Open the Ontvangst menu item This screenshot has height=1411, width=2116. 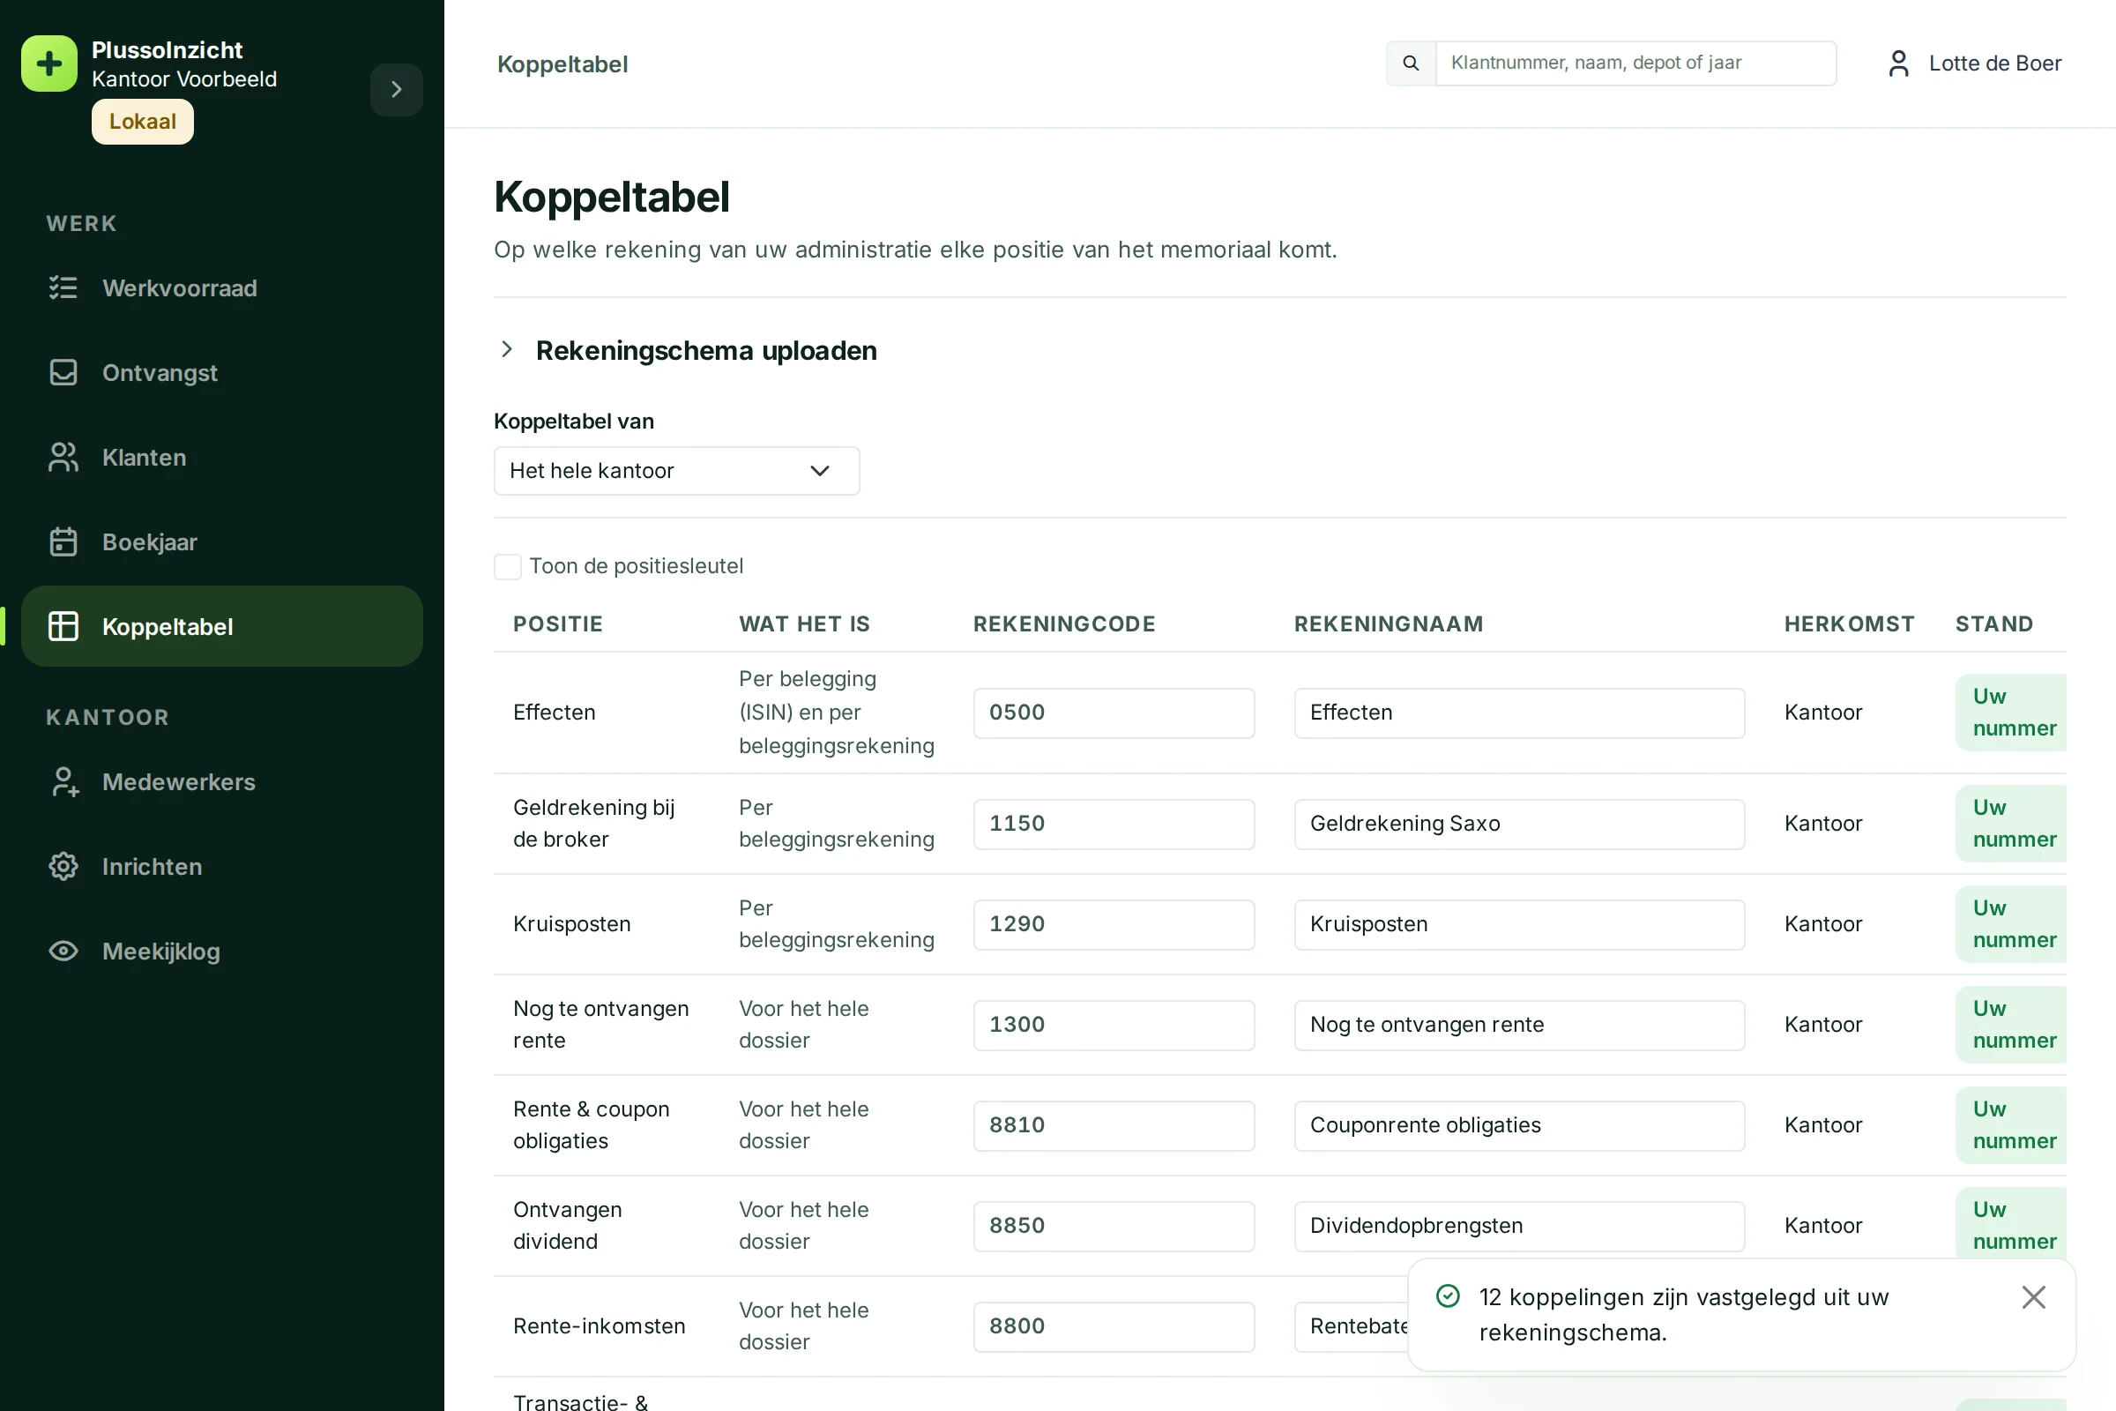[x=221, y=372]
